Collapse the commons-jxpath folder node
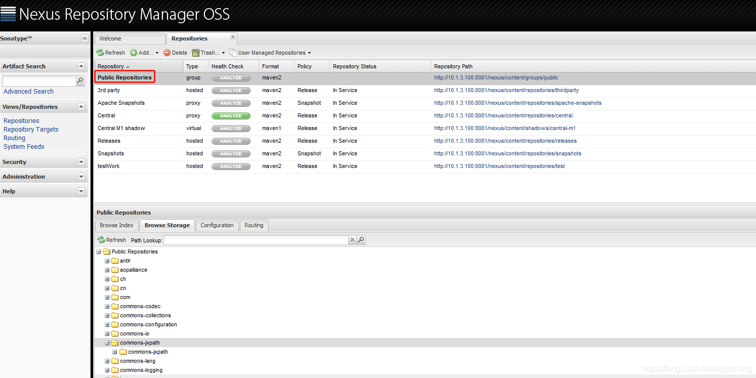Viewport: 756px width, 378px height. point(107,343)
